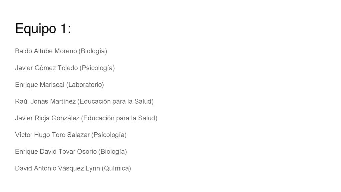Select the Javier Gómez Toledo line
Image resolution: width=341 pixels, height=192 pixels.
65,68
